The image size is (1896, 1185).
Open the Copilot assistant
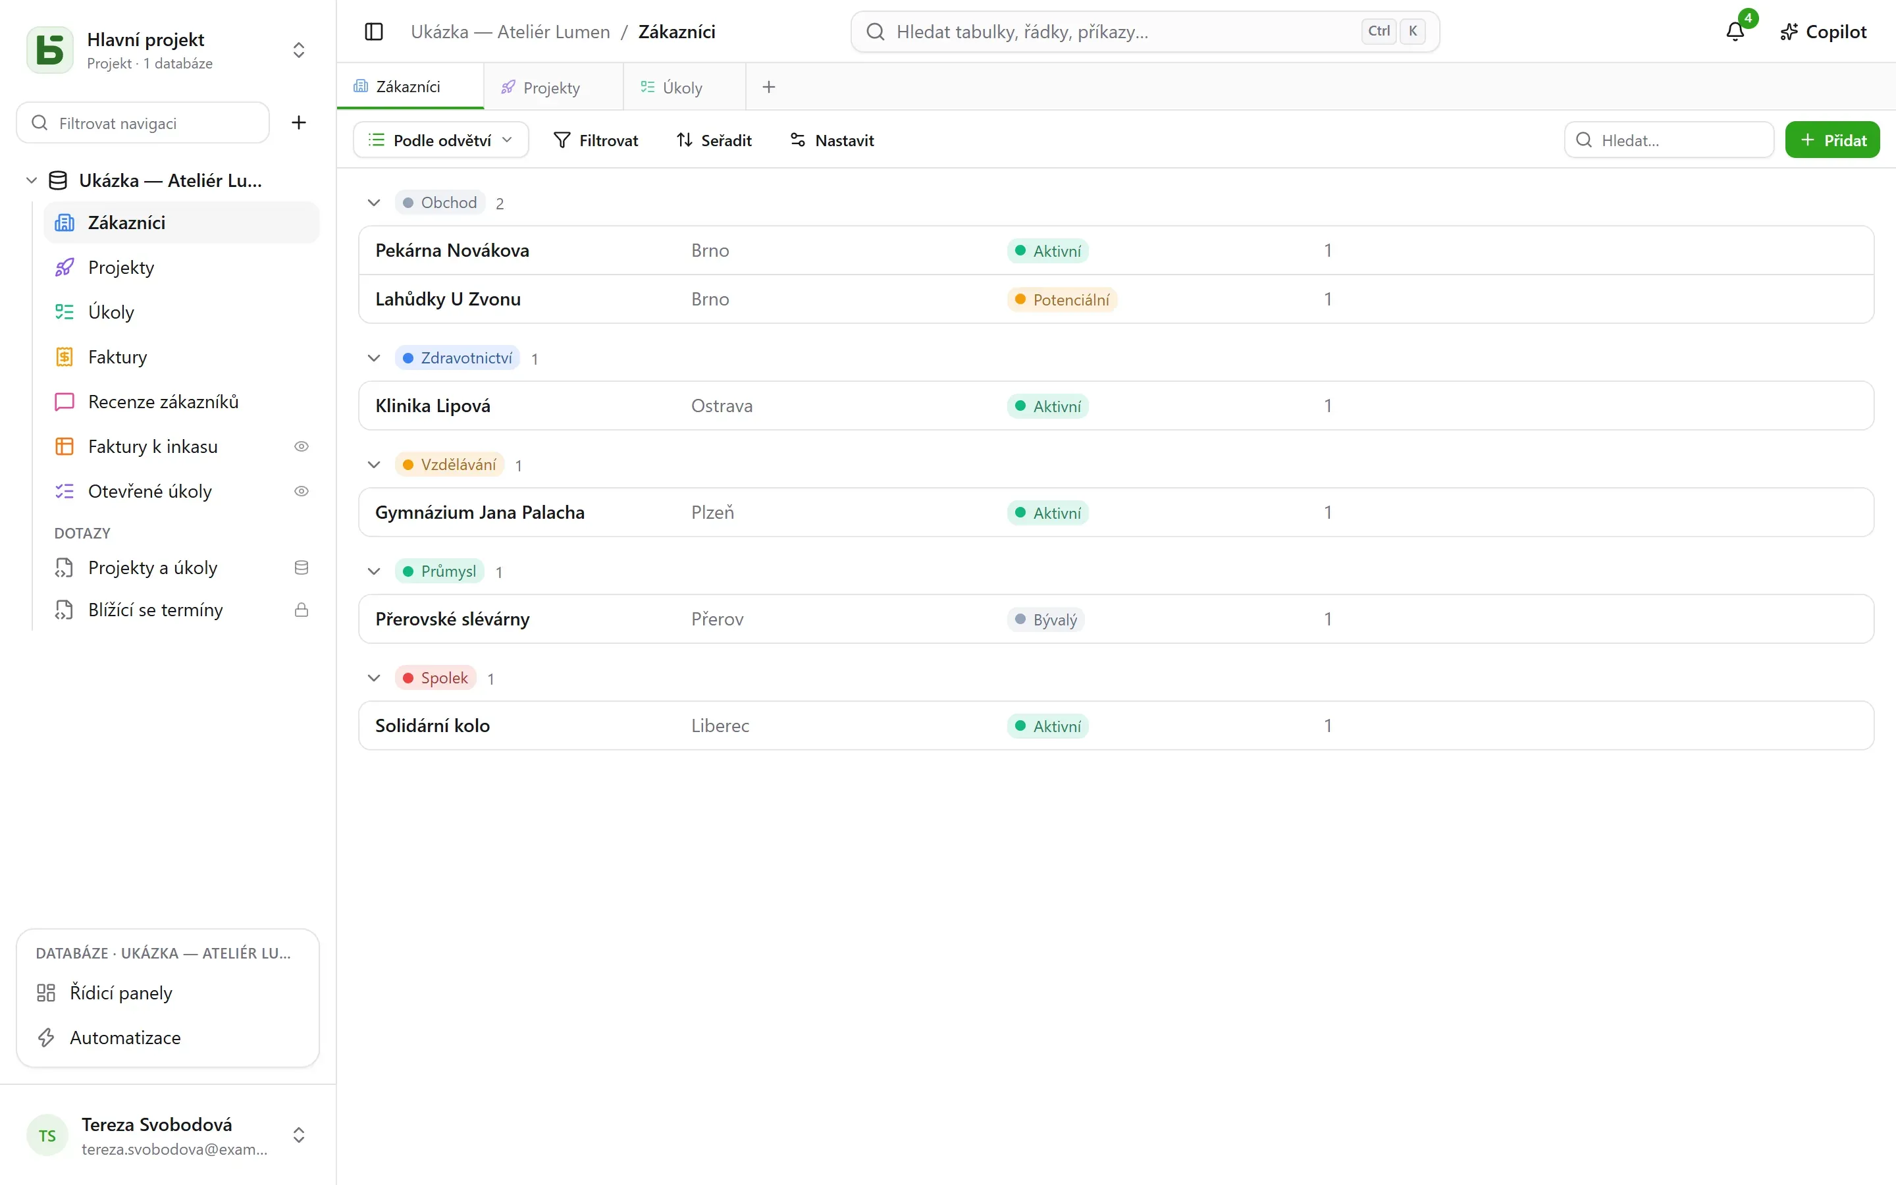[x=1823, y=32]
